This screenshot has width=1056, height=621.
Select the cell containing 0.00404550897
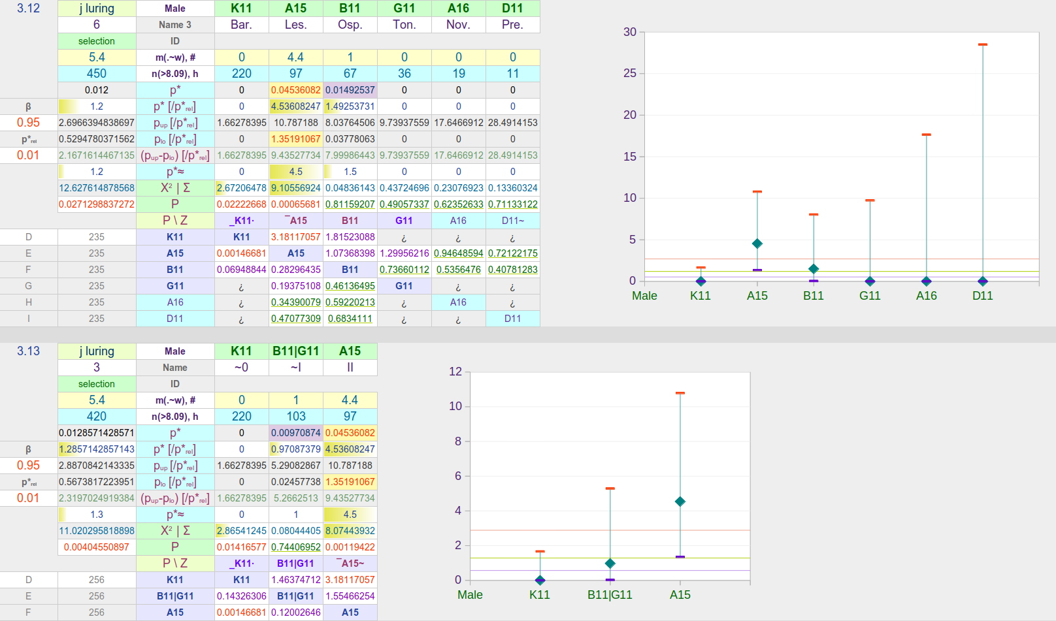point(97,547)
